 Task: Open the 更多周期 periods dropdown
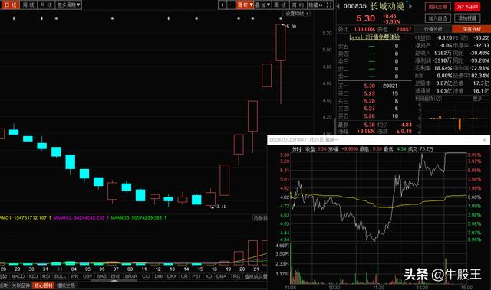(68, 5)
